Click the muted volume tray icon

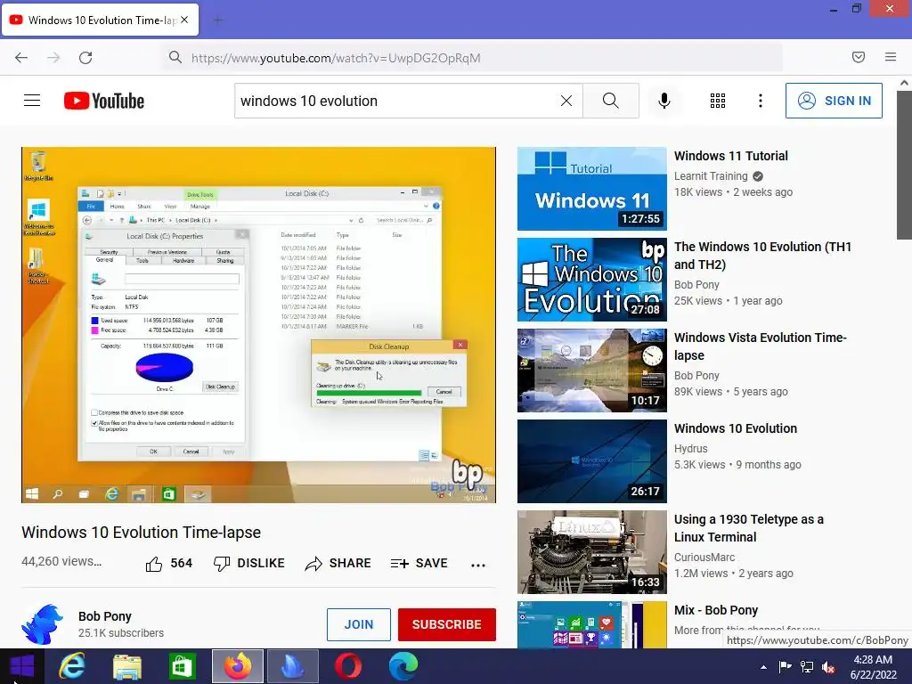pos(827,667)
